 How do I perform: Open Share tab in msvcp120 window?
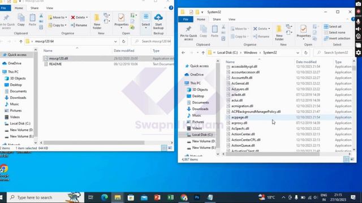[35, 8]
